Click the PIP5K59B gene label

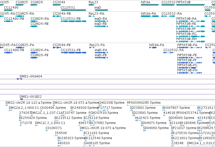click(x=183, y=2)
